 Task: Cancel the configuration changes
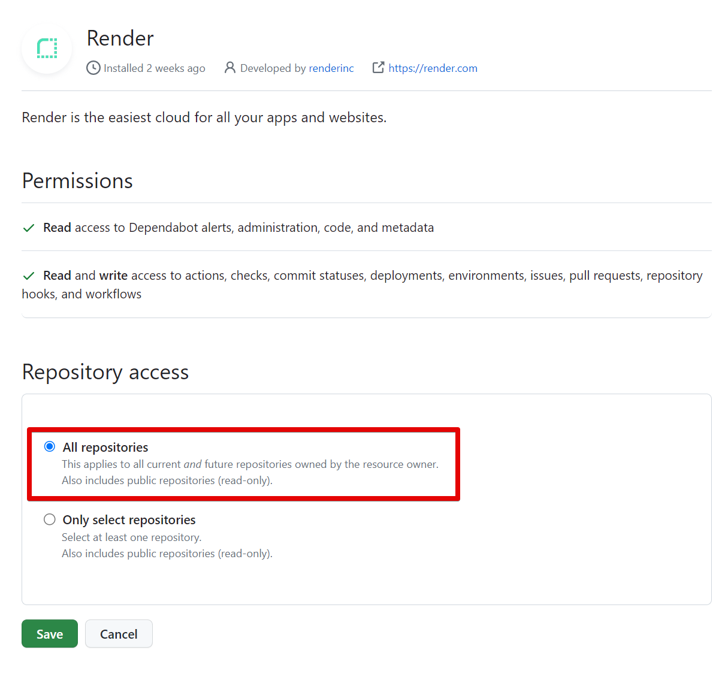[119, 633]
